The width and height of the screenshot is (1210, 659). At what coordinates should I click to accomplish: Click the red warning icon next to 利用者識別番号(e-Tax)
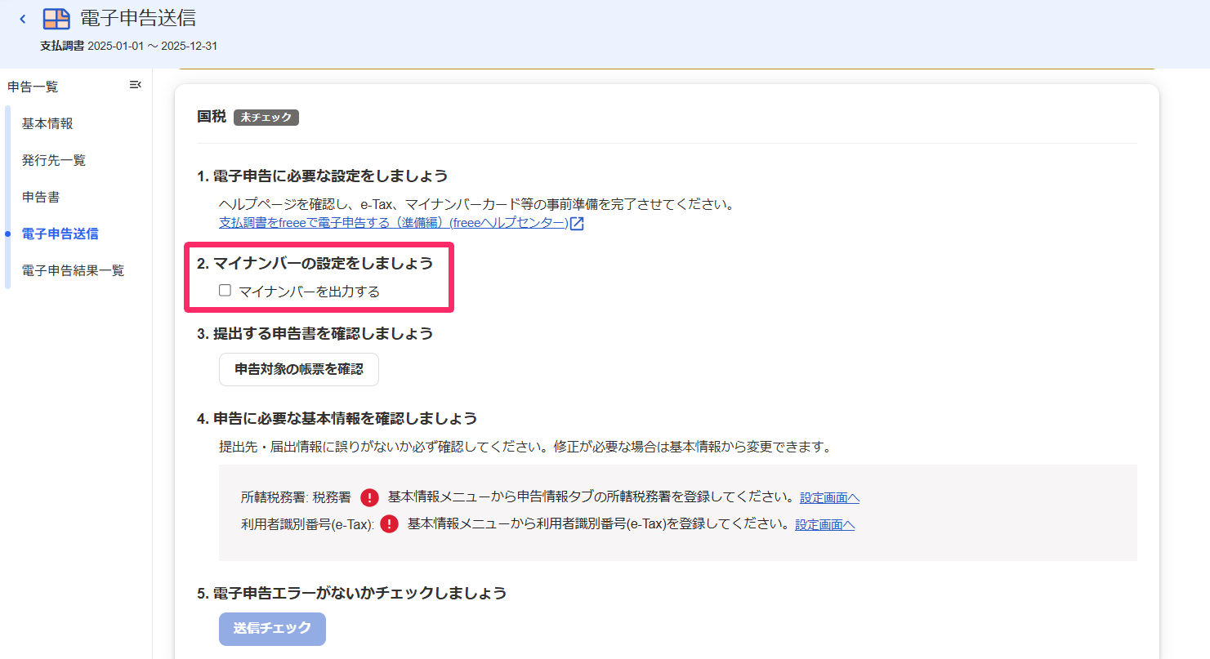389,524
